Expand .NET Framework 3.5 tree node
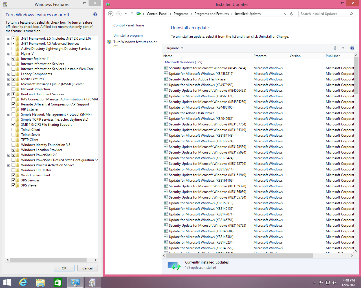 click(x=8, y=39)
